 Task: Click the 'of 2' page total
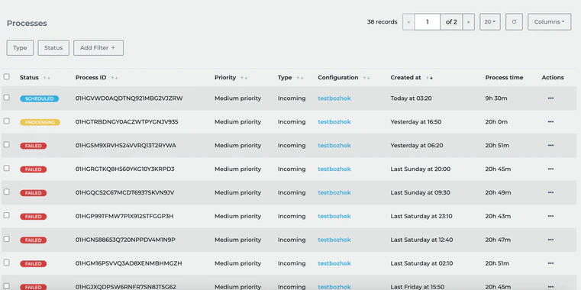pos(451,22)
